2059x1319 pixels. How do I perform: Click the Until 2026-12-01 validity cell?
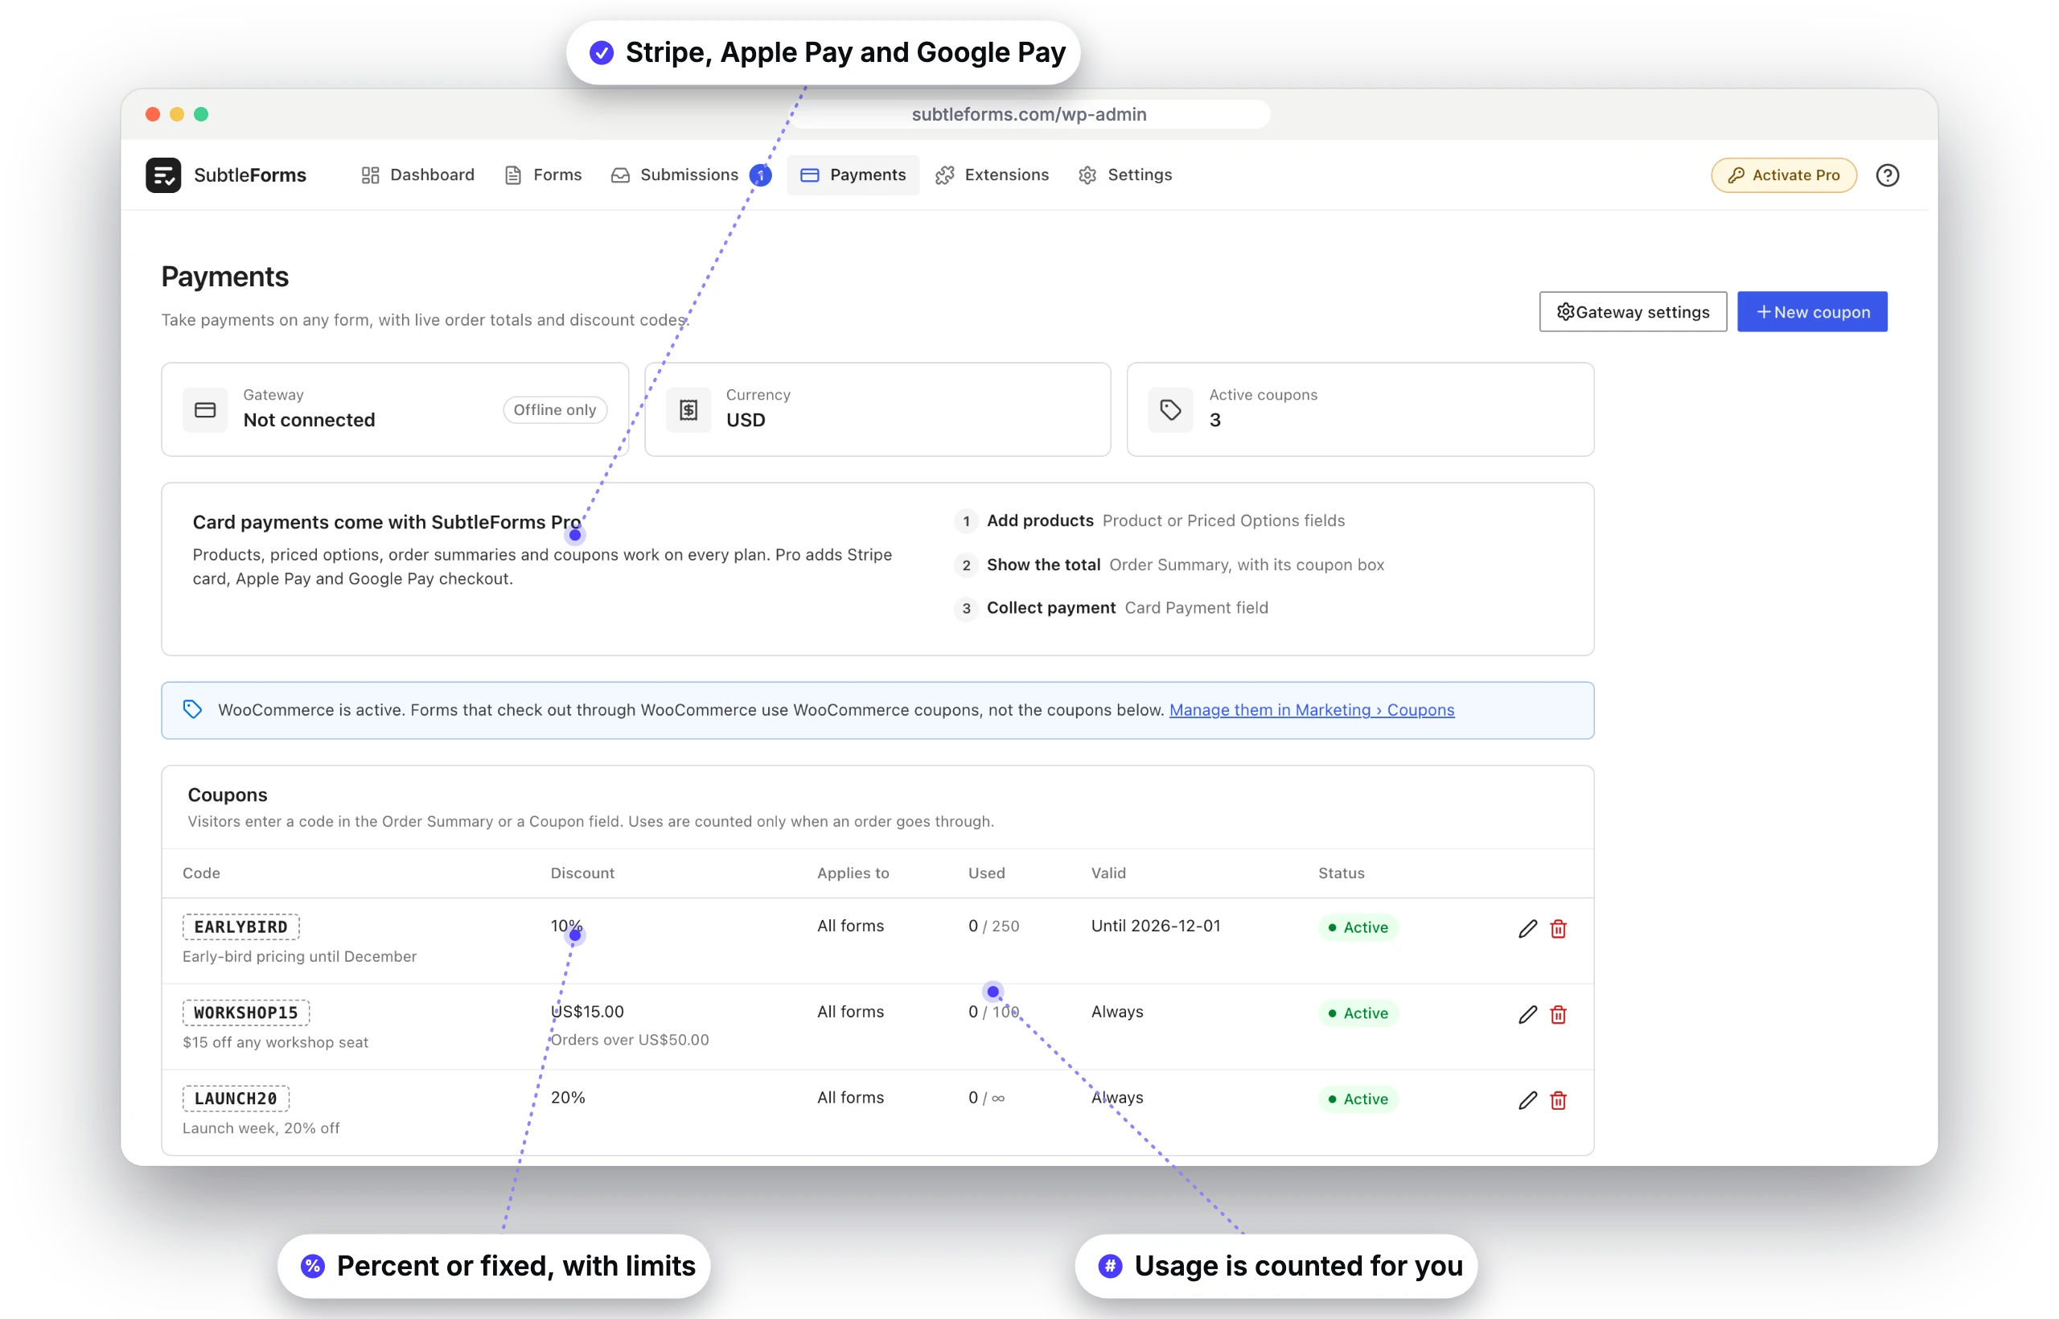[x=1156, y=925]
